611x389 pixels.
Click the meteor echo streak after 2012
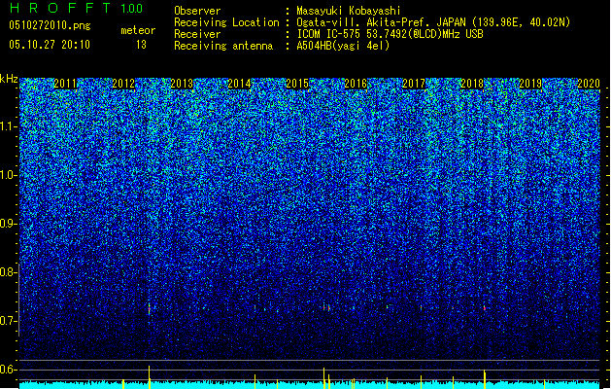click(149, 308)
